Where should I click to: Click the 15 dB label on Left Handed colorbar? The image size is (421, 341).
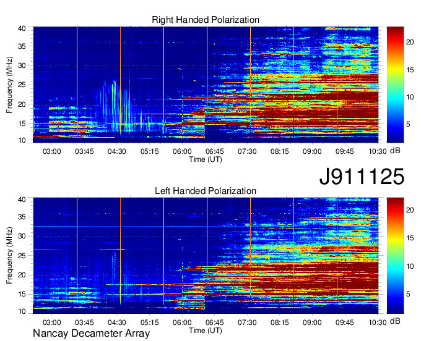click(x=410, y=238)
